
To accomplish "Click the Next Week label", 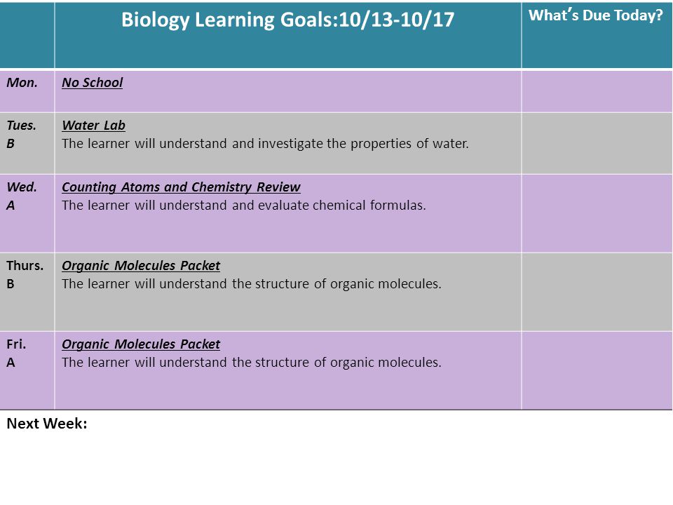I will (47, 424).
